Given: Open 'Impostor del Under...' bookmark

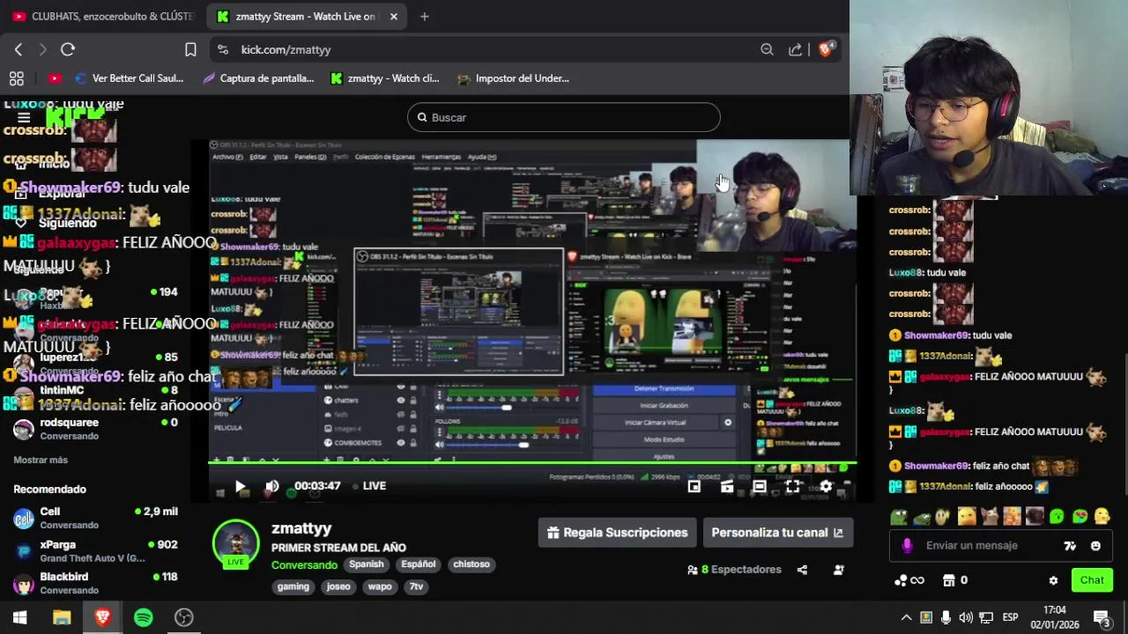Looking at the screenshot, I should [513, 78].
